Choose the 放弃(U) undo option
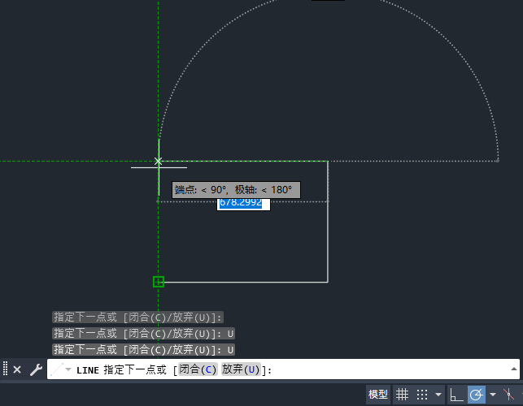Image resolution: width=523 pixels, height=406 pixels. coord(241,369)
